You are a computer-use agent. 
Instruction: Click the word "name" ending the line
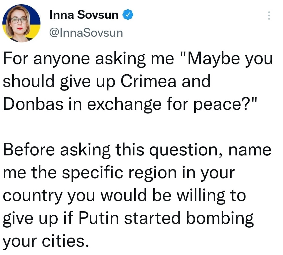point(250,150)
